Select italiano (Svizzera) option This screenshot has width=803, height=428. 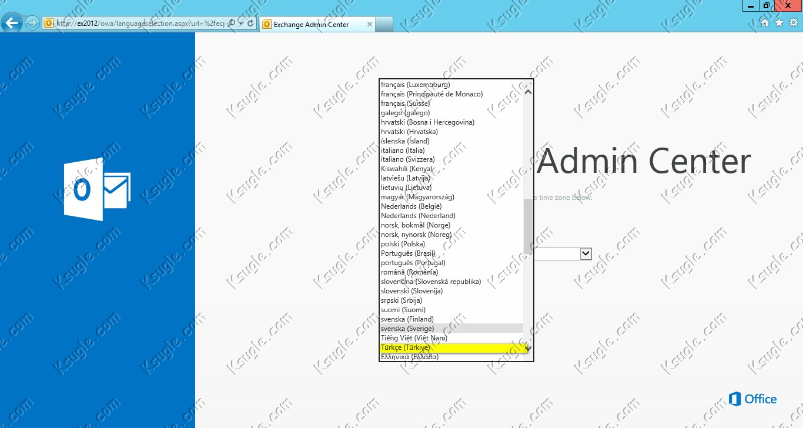click(x=451, y=159)
